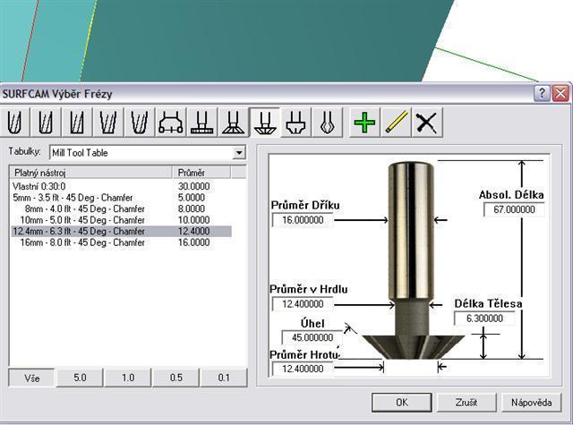Toggle the 5.0 filter button
Image resolution: width=573 pixels, height=425 pixels.
point(80,378)
